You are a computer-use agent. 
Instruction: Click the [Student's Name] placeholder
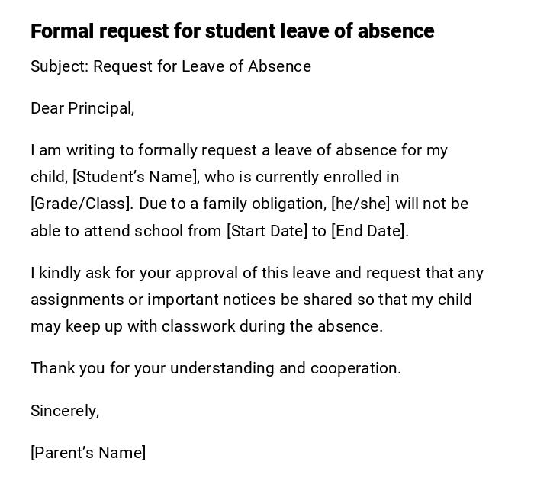(x=136, y=177)
